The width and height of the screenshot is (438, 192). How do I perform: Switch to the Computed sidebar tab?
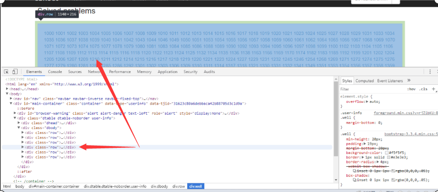(x=364, y=81)
